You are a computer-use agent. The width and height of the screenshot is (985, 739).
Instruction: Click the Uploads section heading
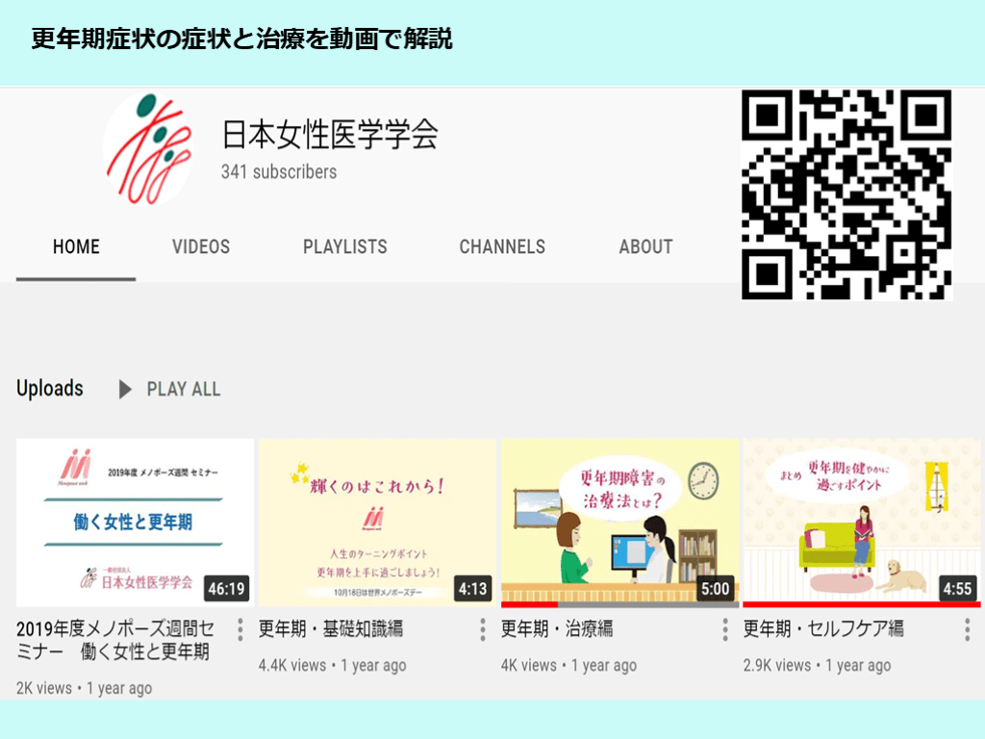(x=50, y=389)
